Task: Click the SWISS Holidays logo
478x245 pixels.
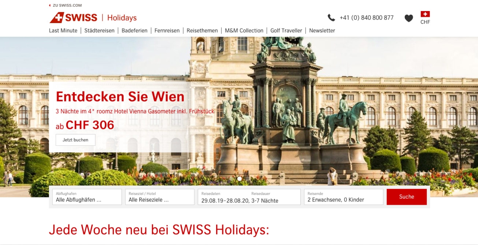Action: 93,18
